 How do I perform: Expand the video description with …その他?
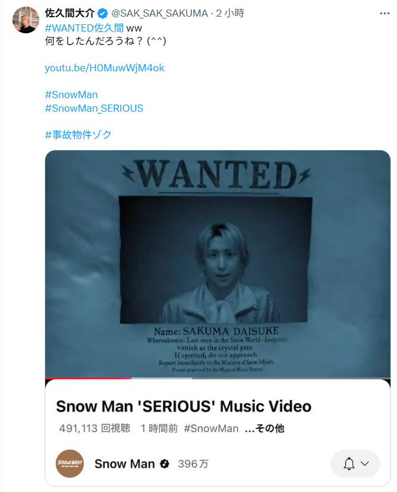coord(264,428)
